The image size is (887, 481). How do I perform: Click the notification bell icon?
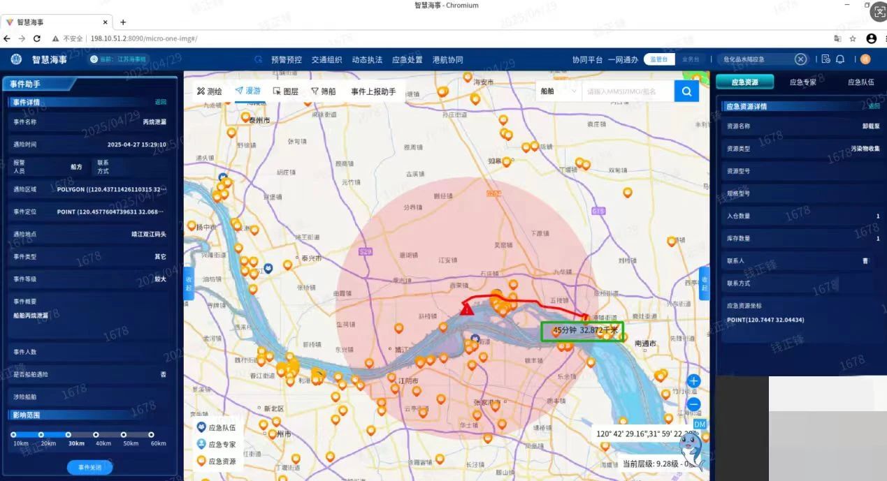840,59
